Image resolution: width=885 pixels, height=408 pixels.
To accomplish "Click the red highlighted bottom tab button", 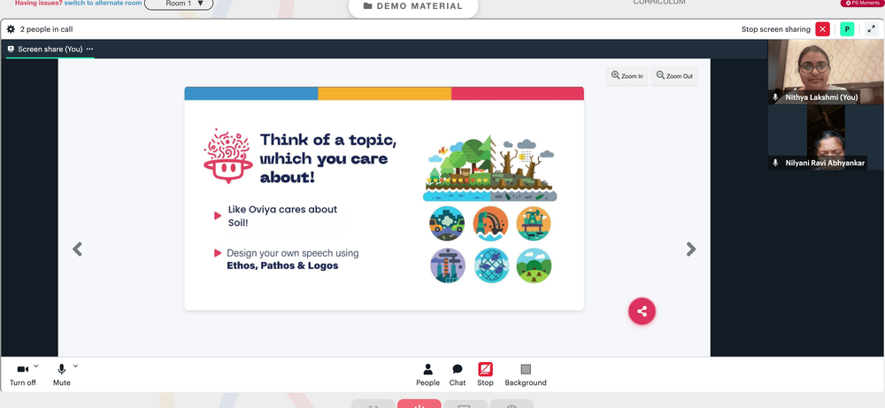I will pos(419,404).
